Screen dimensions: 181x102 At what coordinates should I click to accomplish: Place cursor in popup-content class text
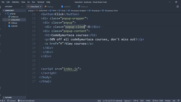[75, 31]
